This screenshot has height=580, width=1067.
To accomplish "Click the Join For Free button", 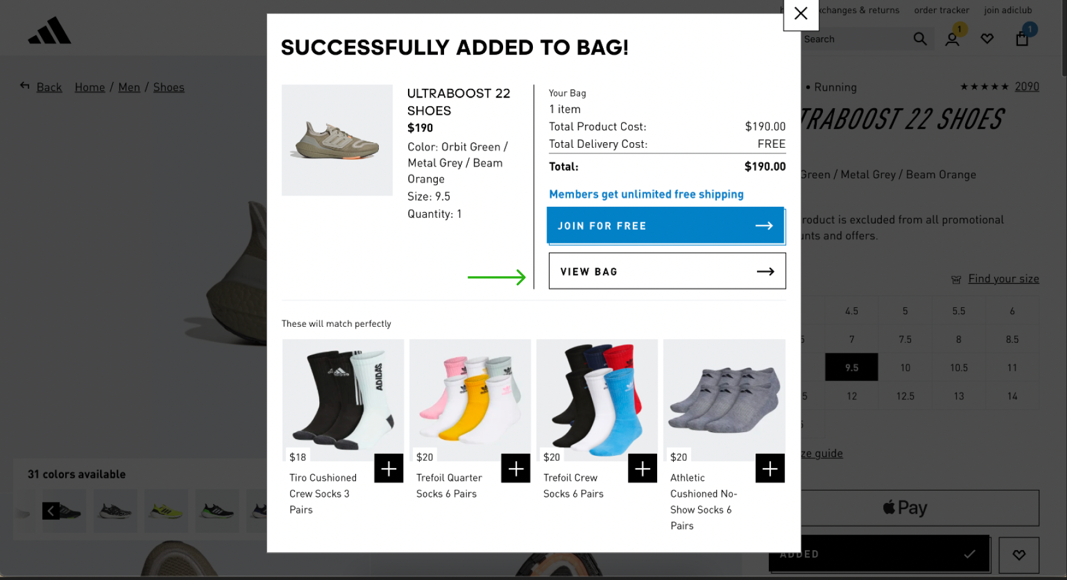I will click(665, 225).
